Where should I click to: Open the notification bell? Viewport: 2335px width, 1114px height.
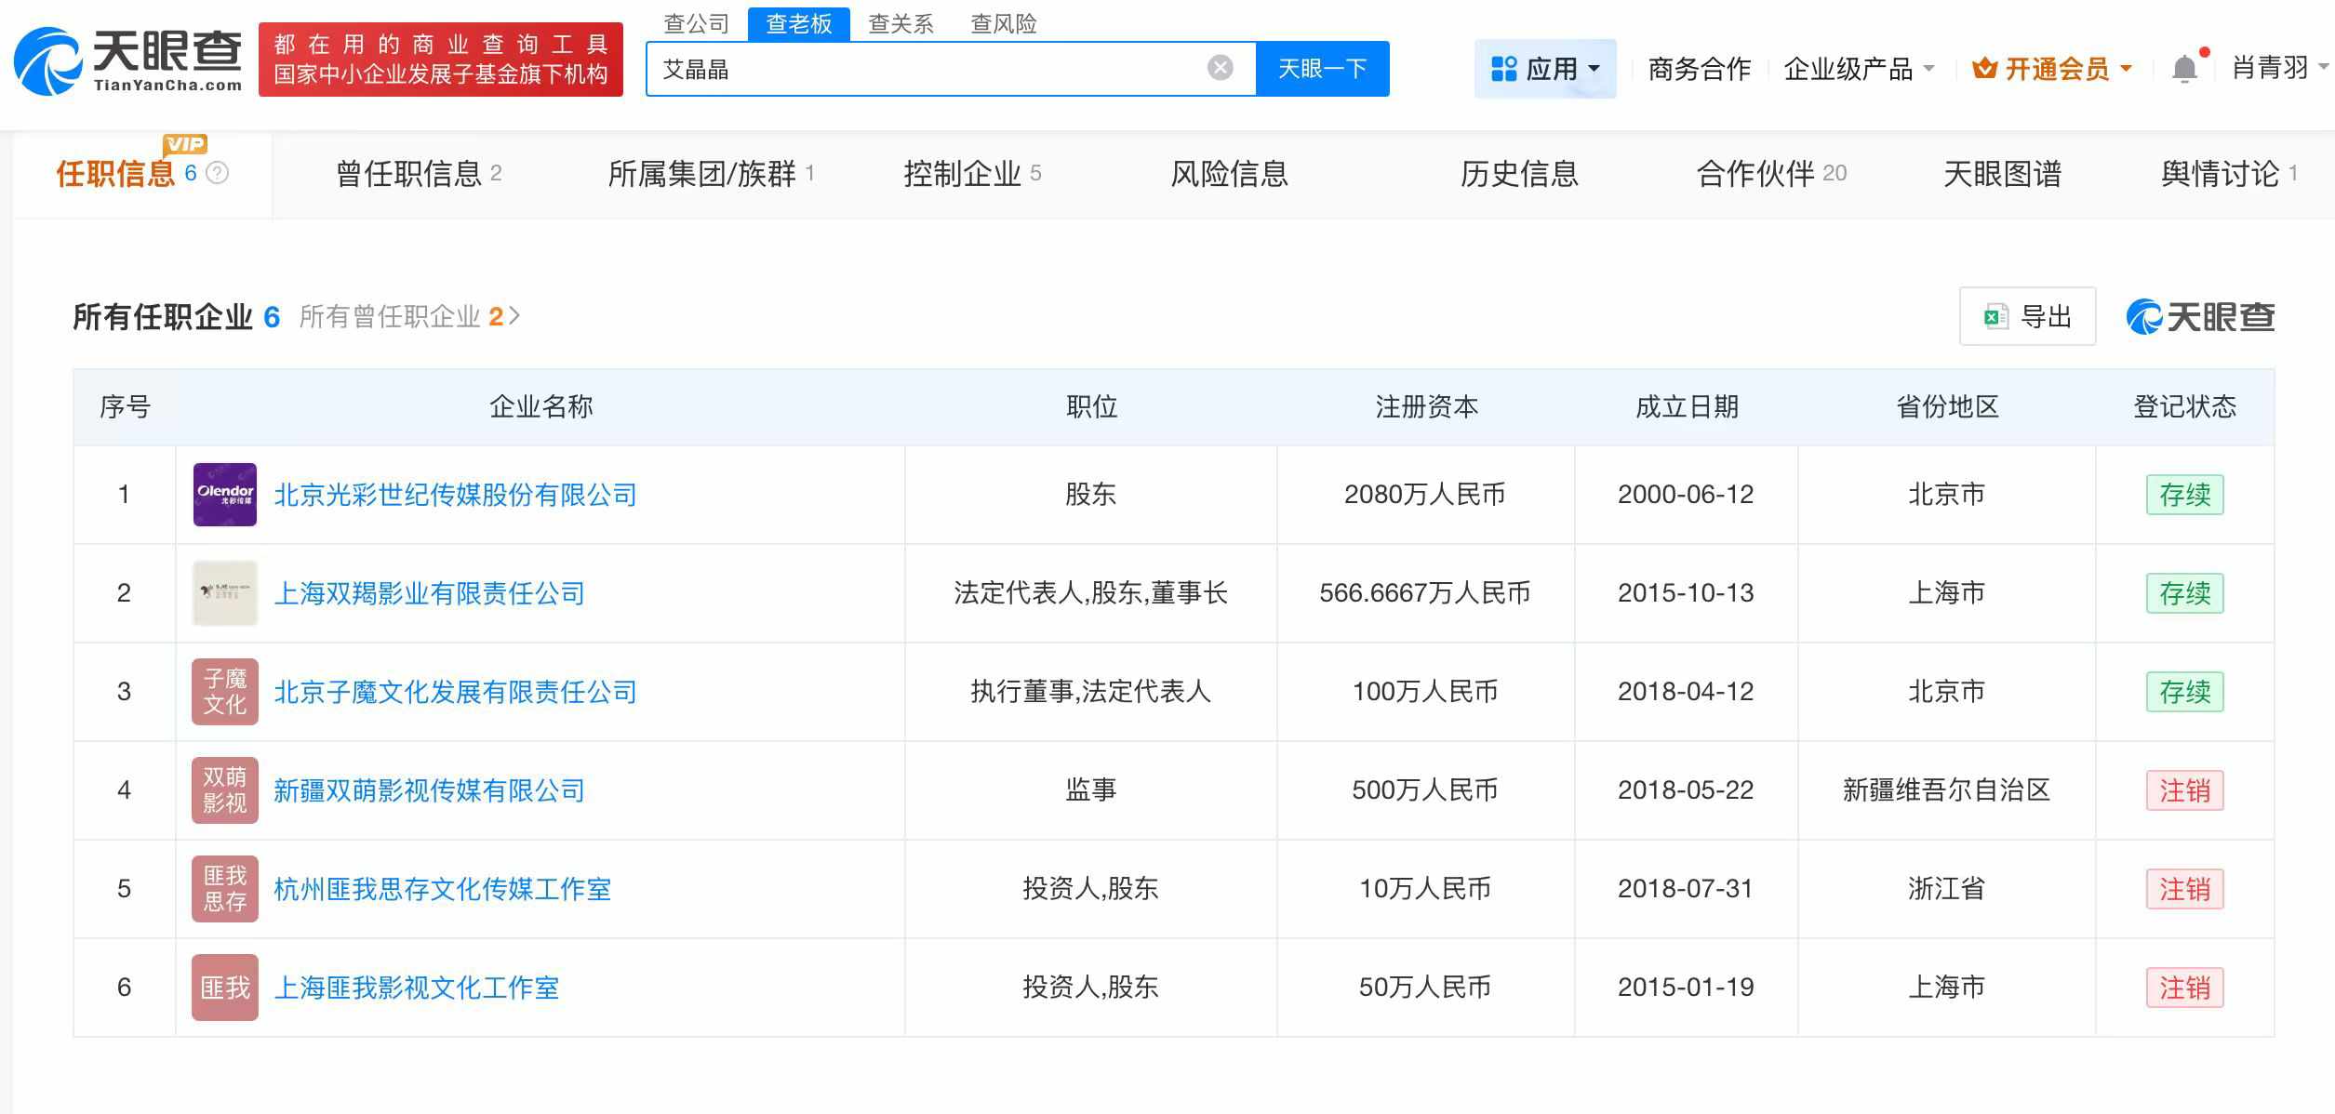tap(2182, 67)
